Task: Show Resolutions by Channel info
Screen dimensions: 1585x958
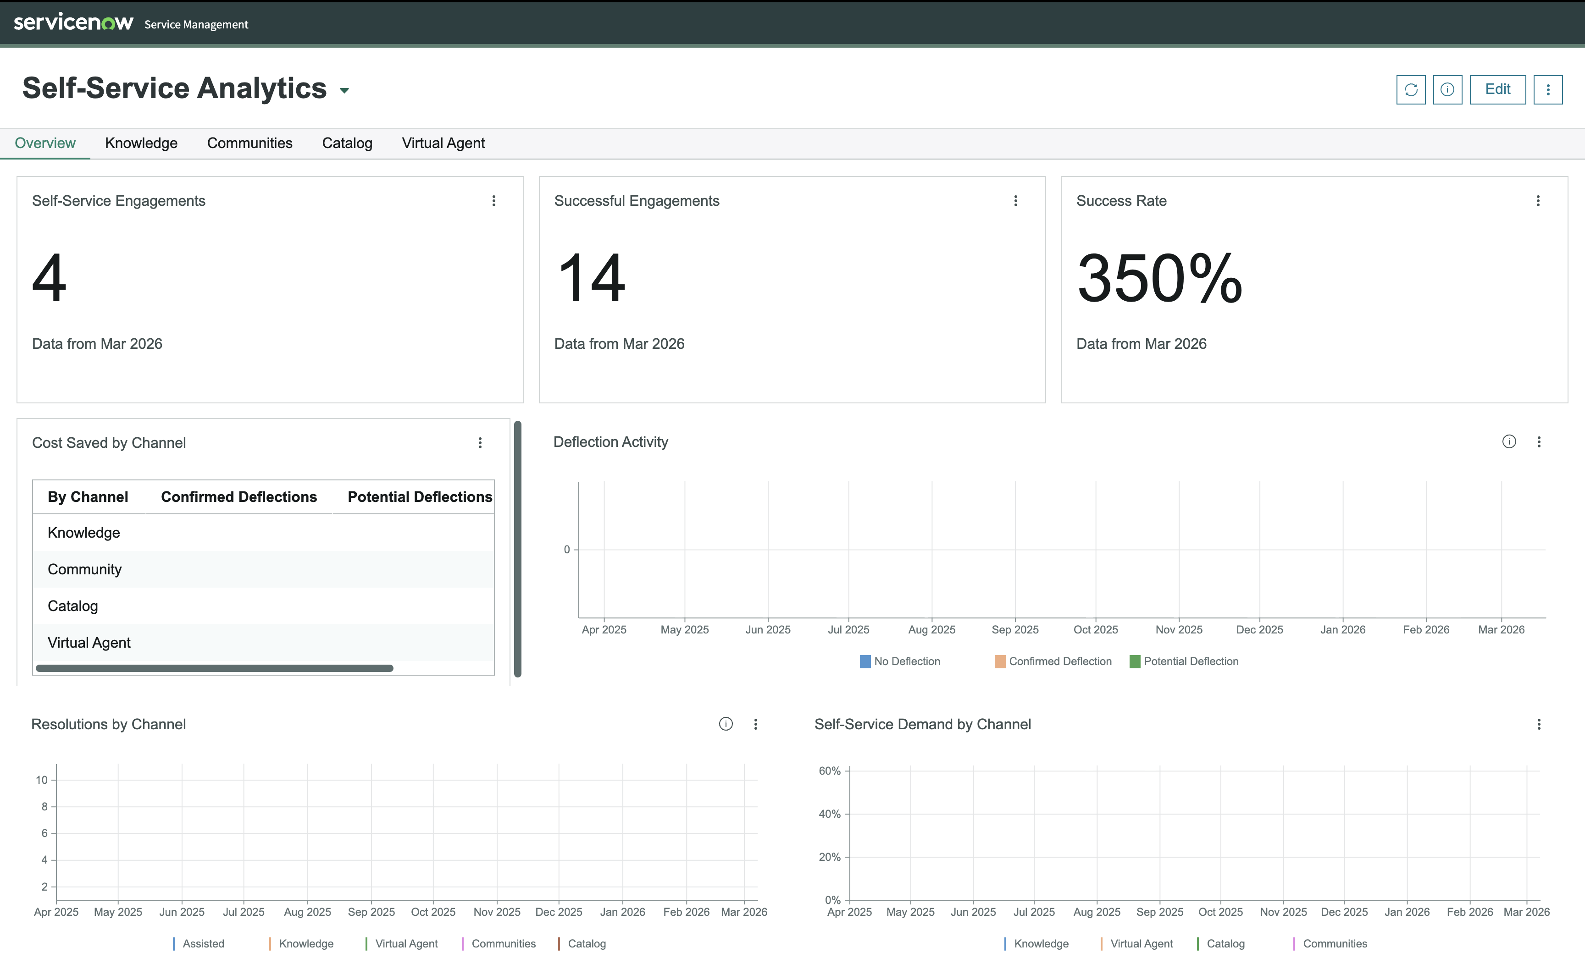Action: click(726, 724)
